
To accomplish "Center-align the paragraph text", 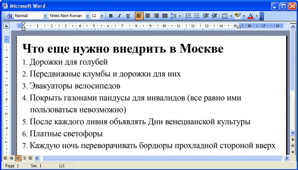I will (x=148, y=16).
